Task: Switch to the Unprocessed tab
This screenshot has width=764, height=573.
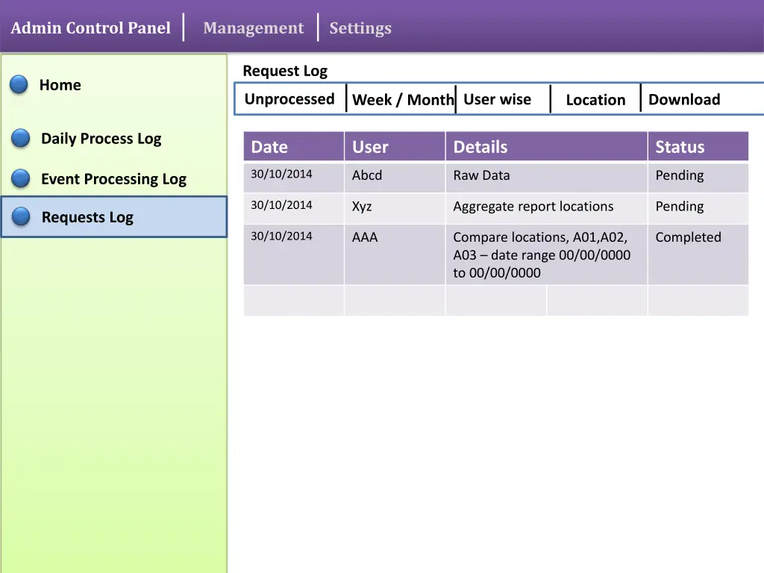Action: [x=289, y=99]
